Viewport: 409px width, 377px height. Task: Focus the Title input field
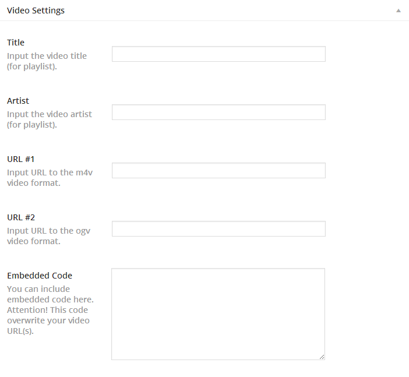click(218, 54)
